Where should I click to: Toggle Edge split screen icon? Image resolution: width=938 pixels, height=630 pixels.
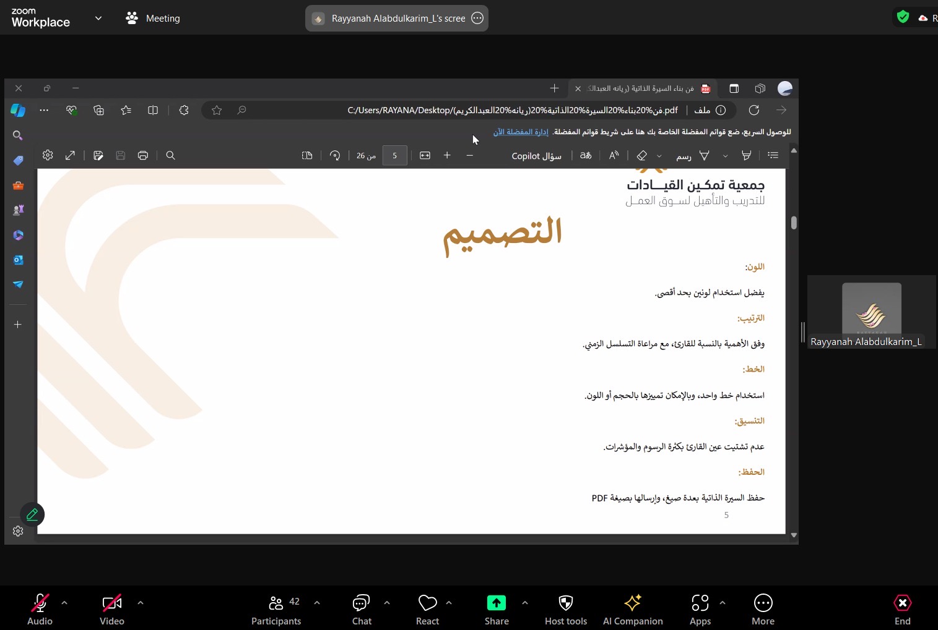coord(153,110)
